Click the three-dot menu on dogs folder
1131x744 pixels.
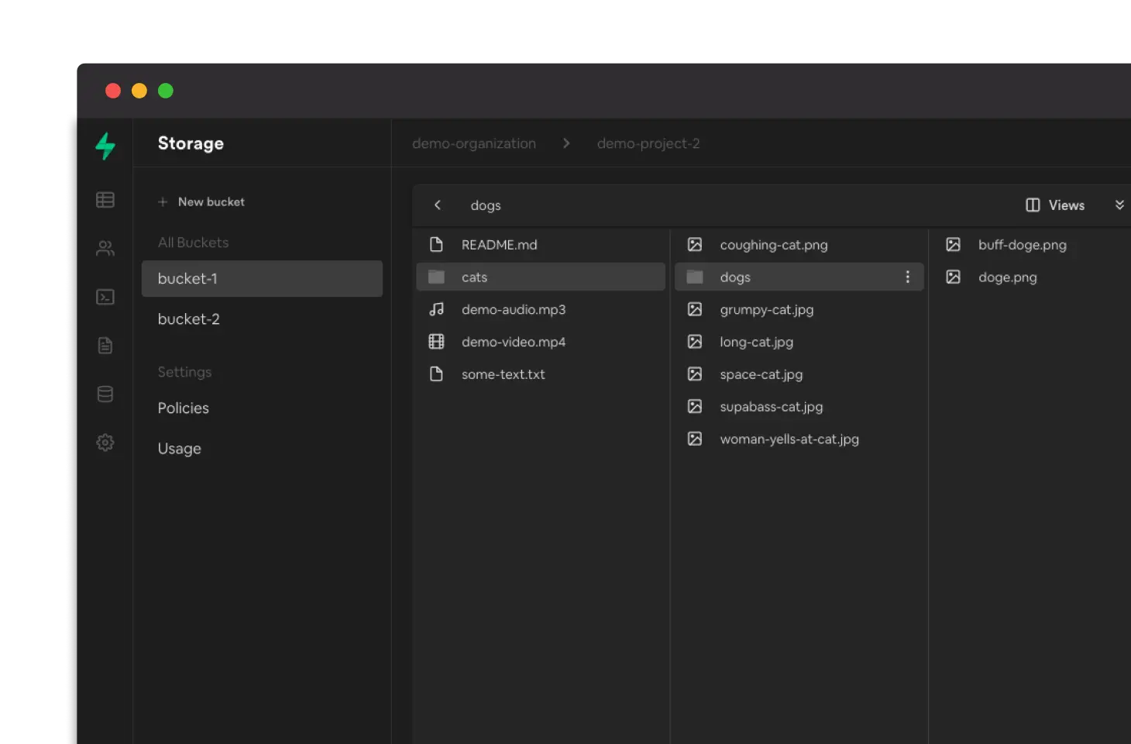coord(907,277)
